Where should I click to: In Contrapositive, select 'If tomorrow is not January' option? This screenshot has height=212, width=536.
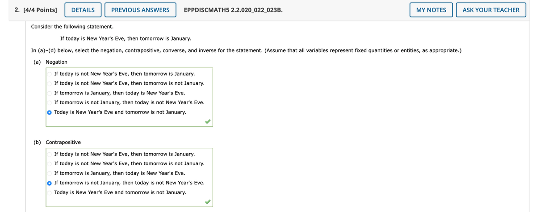(50, 183)
